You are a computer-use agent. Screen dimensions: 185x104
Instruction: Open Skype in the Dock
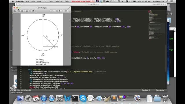coord(83,98)
